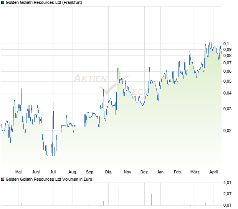Click the 0,07 price axis label
This screenshot has height=209, width=238.
click(227, 63)
